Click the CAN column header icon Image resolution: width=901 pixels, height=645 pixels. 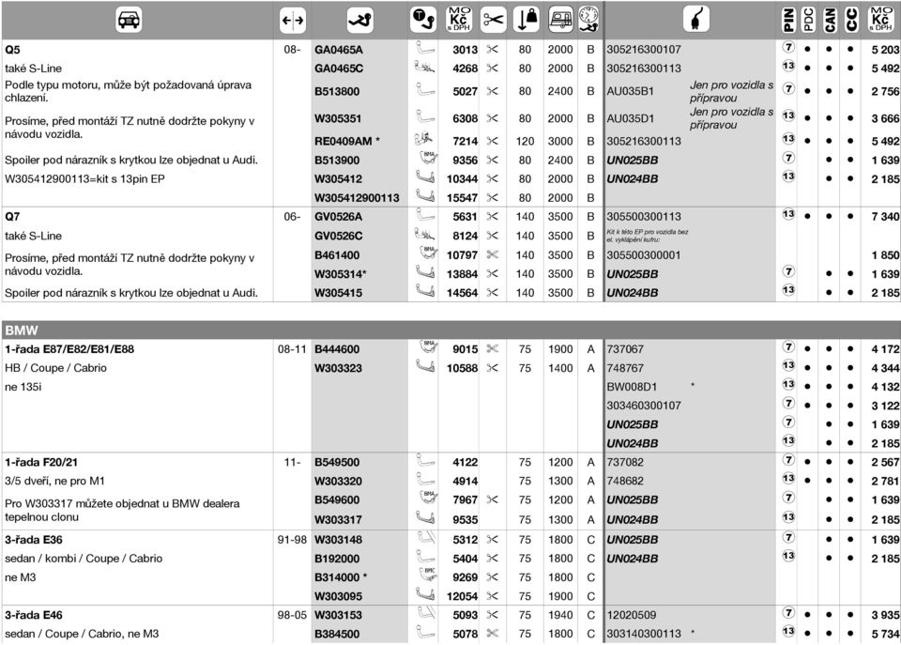pos(830,20)
